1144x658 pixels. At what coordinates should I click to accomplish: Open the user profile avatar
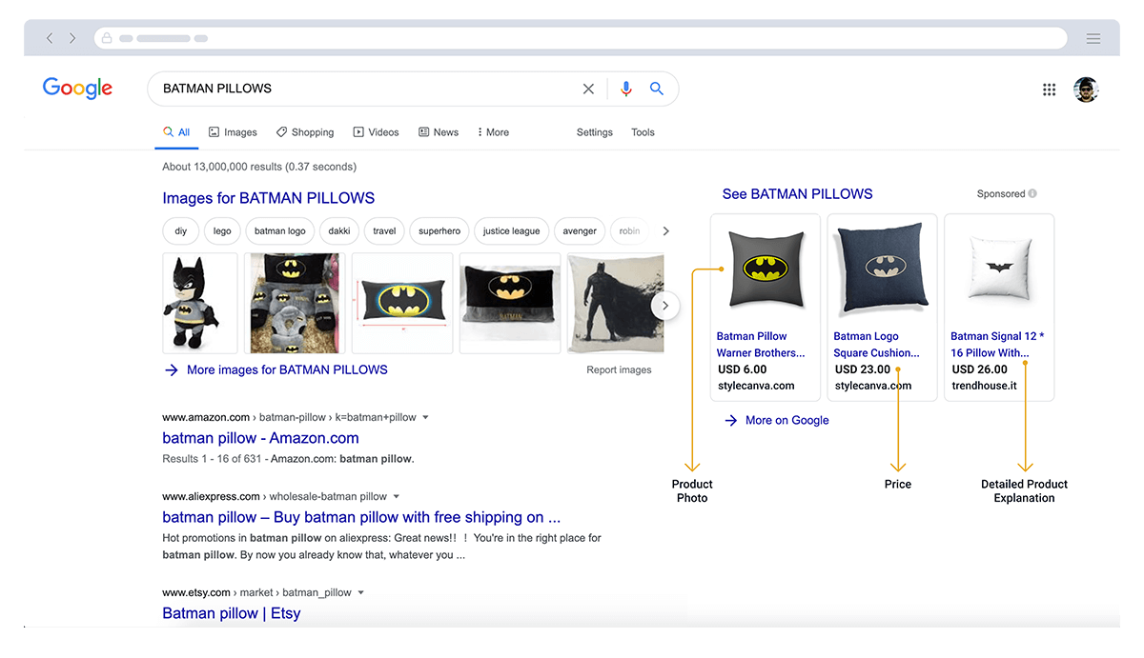tap(1086, 90)
